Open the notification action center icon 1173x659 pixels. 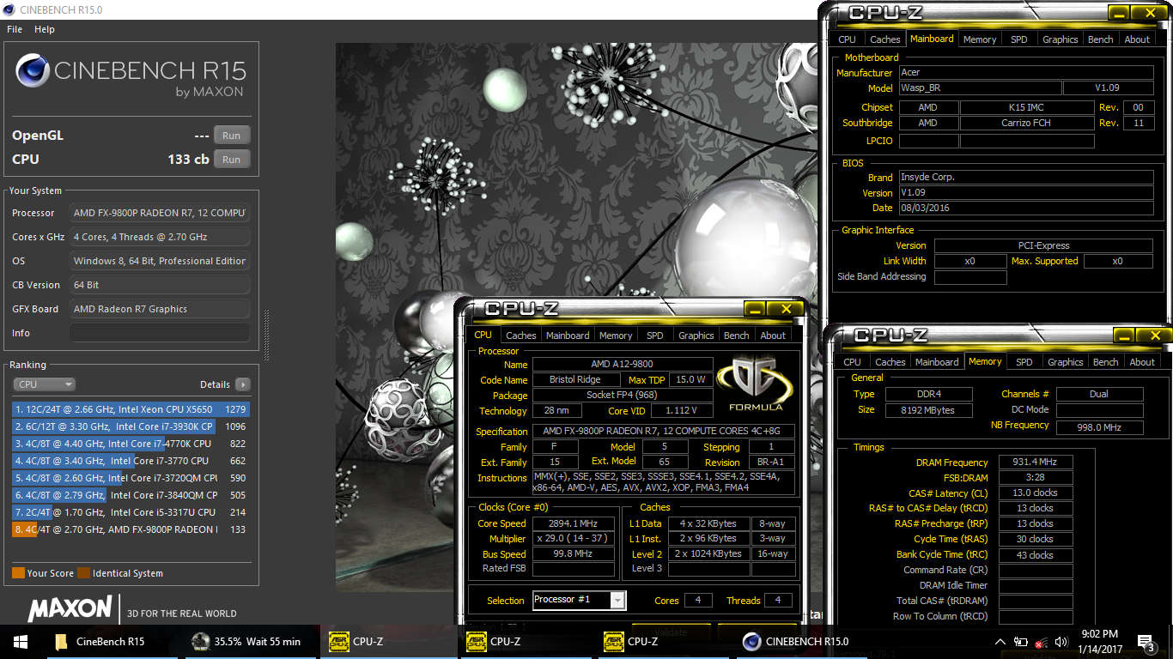pos(1146,642)
